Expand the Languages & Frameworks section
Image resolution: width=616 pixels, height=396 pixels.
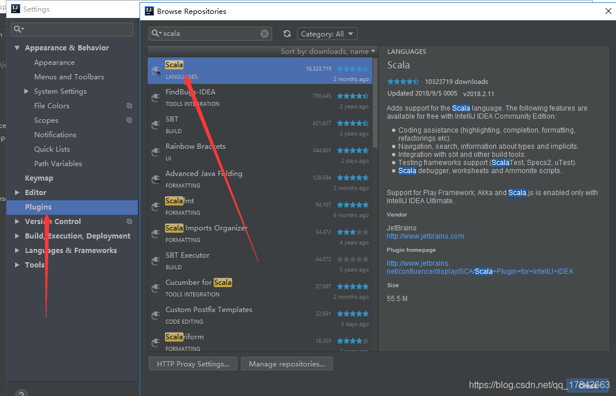[17, 251]
